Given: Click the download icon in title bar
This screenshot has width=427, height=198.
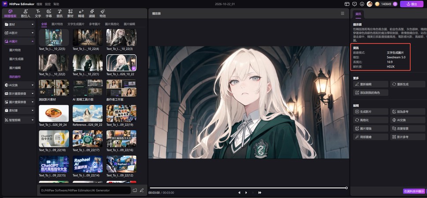Looking at the screenshot, I should click(362, 4).
